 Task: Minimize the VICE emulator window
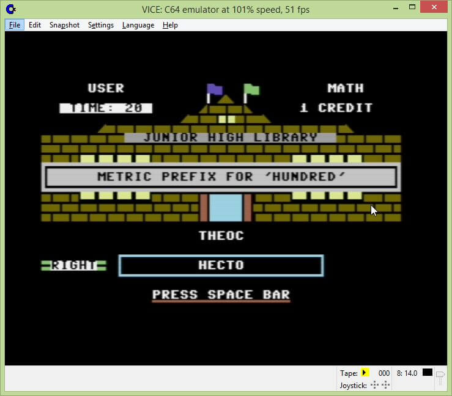(396, 8)
